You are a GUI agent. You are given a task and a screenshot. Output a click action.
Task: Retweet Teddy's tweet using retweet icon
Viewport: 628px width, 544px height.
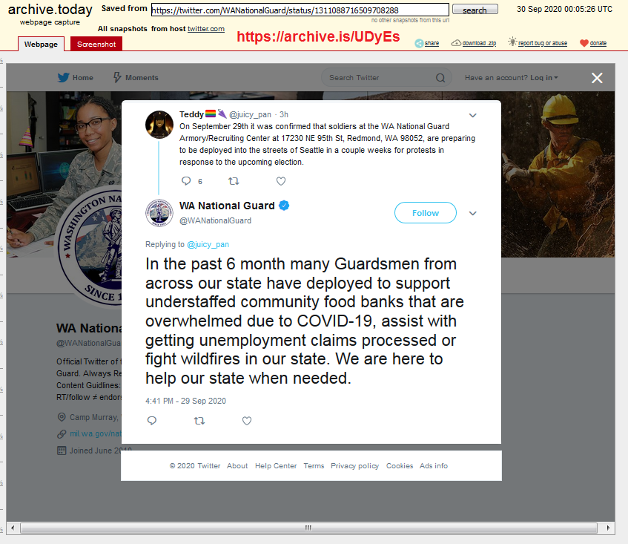[x=234, y=181]
